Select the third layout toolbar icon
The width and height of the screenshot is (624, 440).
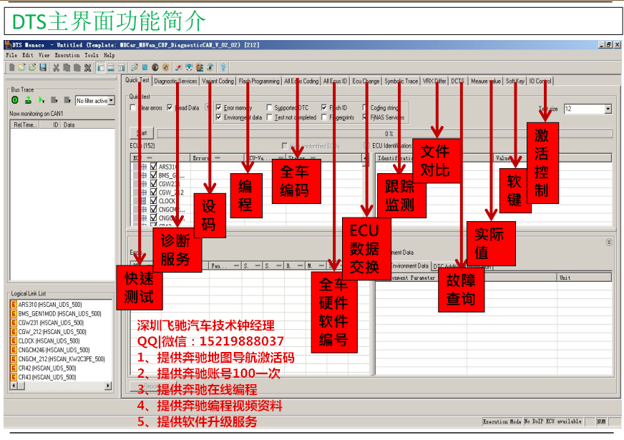pos(122,68)
